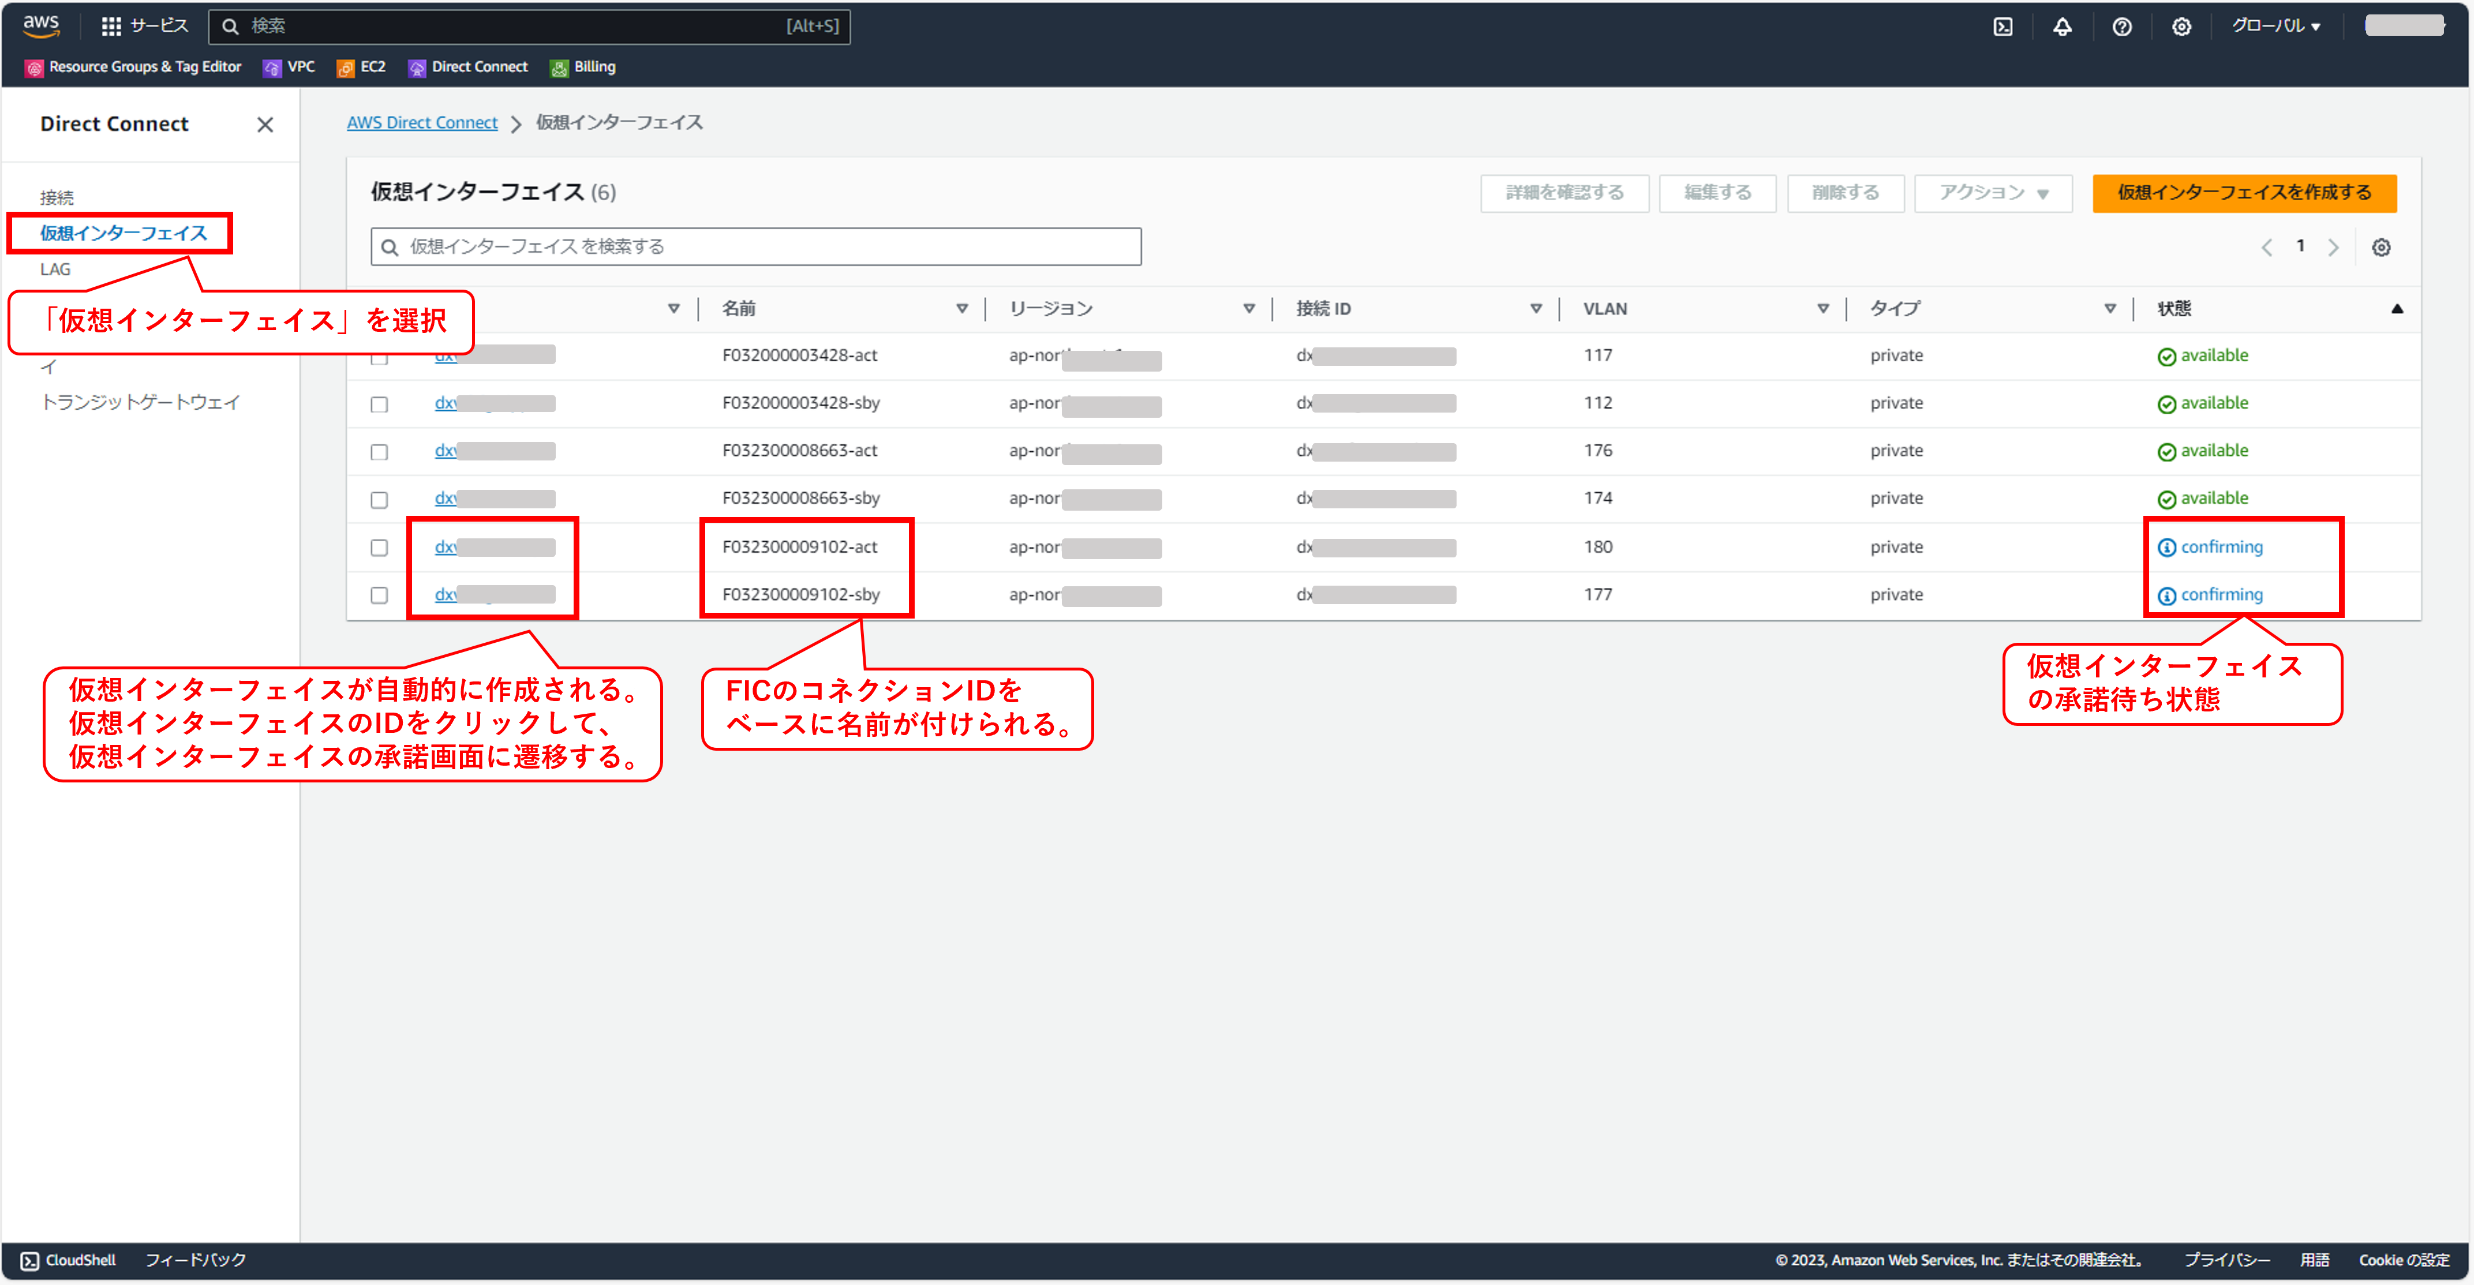Open the notifications bell icon

pyautogui.click(x=2063, y=26)
